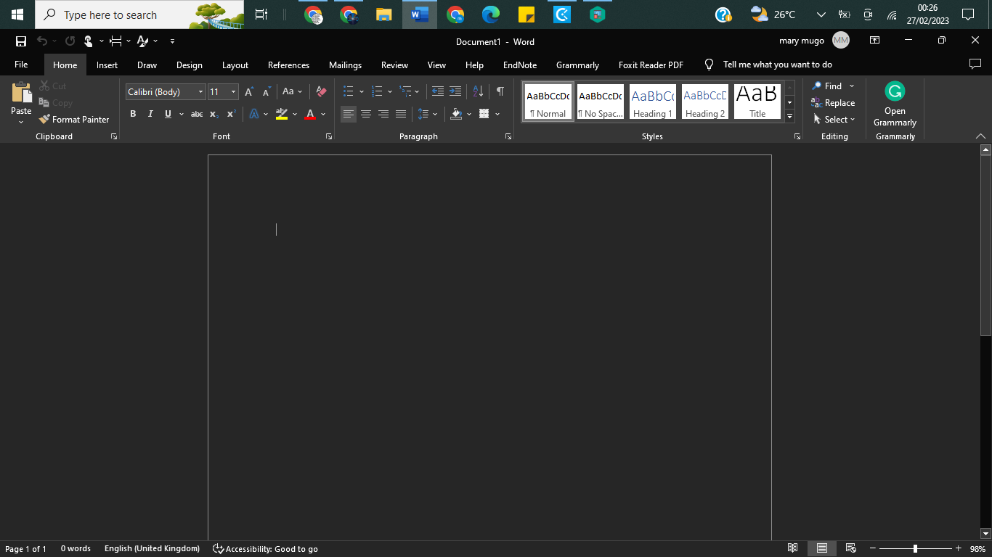Center-align text with the Center icon
This screenshot has width=992, height=557.
coord(366,114)
